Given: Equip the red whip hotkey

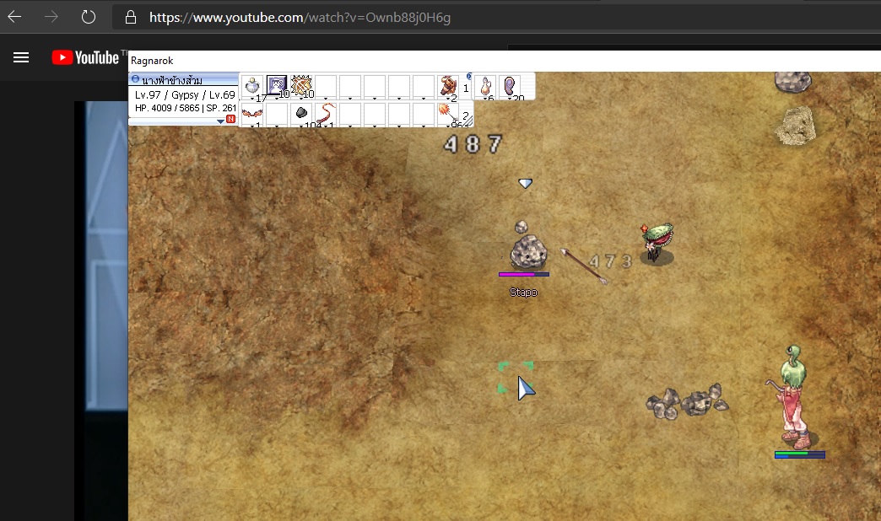Looking at the screenshot, I should tap(326, 114).
